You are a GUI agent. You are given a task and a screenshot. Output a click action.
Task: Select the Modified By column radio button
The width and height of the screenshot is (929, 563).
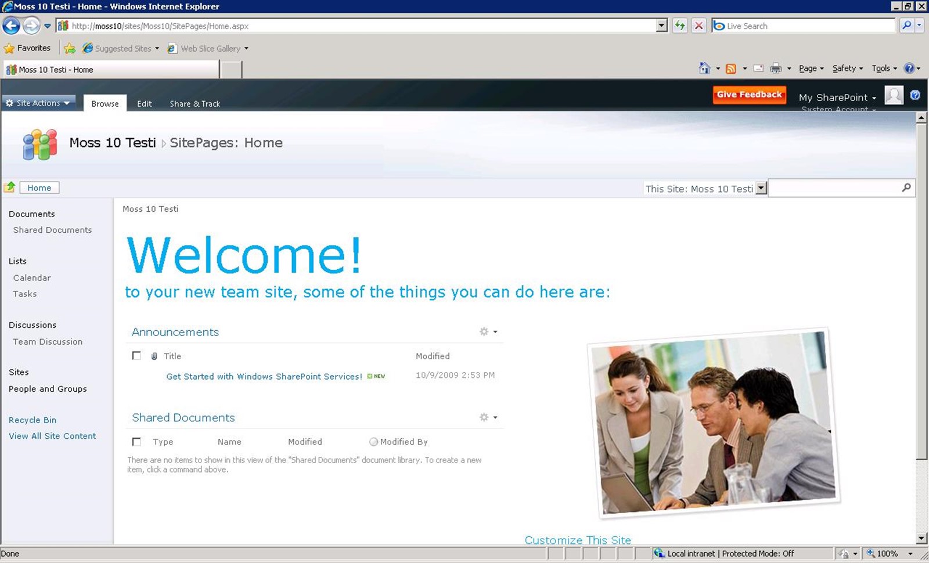pos(373,442)
